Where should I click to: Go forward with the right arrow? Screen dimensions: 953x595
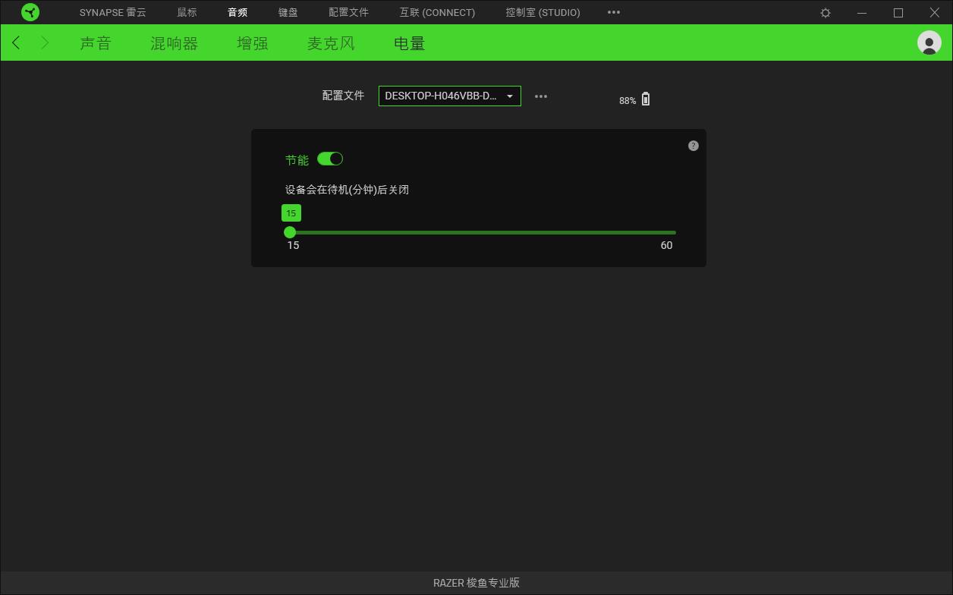(x=45, y=43)
